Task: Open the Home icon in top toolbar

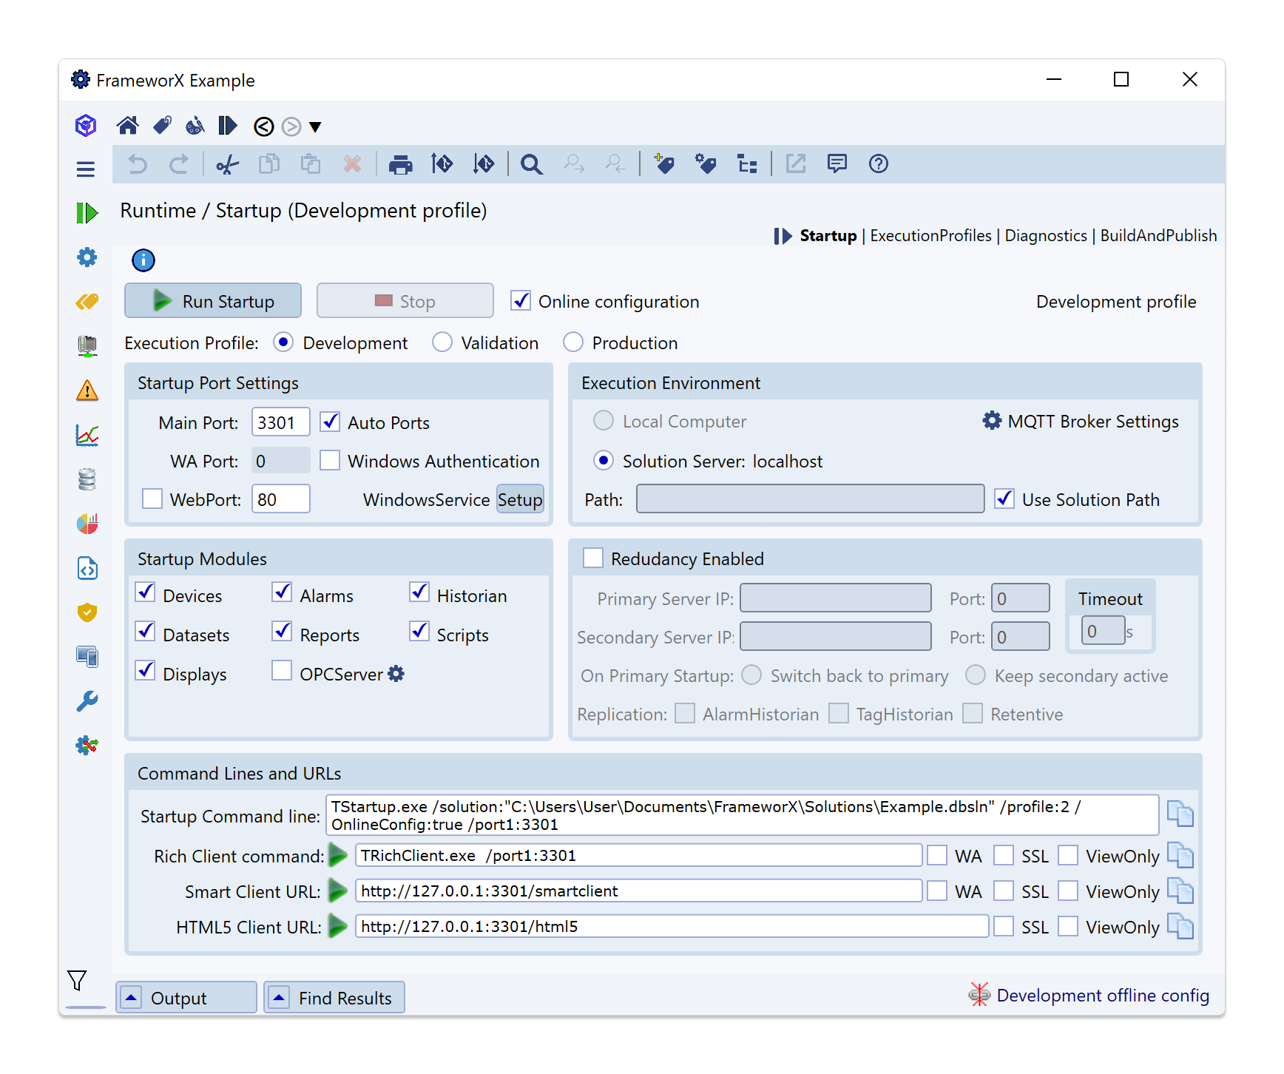Action: pos(128,126)
